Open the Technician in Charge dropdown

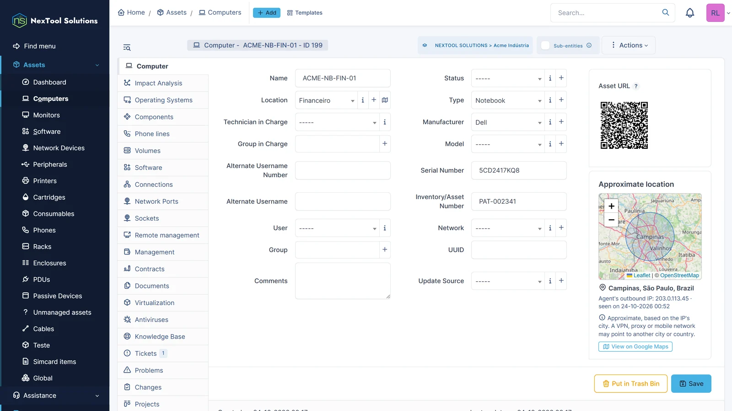coord(337,122)
